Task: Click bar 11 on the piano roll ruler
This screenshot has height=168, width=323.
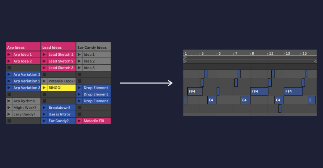Action: [x=271, y=54]
